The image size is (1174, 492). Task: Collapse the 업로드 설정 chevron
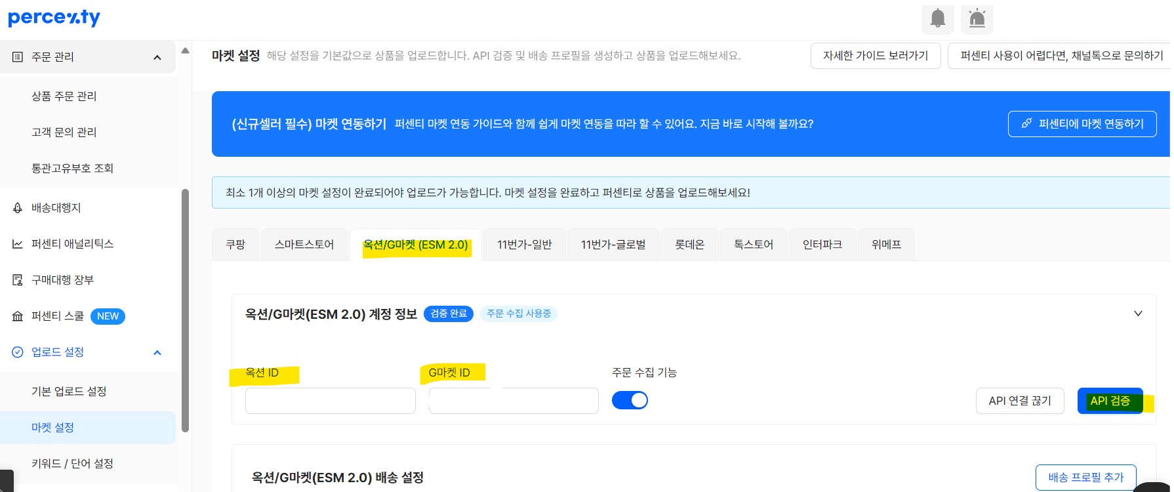pos(157,352)
